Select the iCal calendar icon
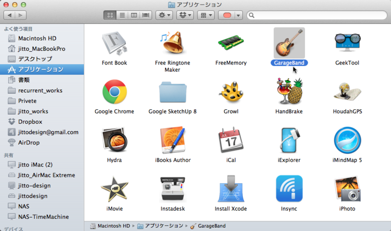 pyautogui.click(x=231, y=140)
